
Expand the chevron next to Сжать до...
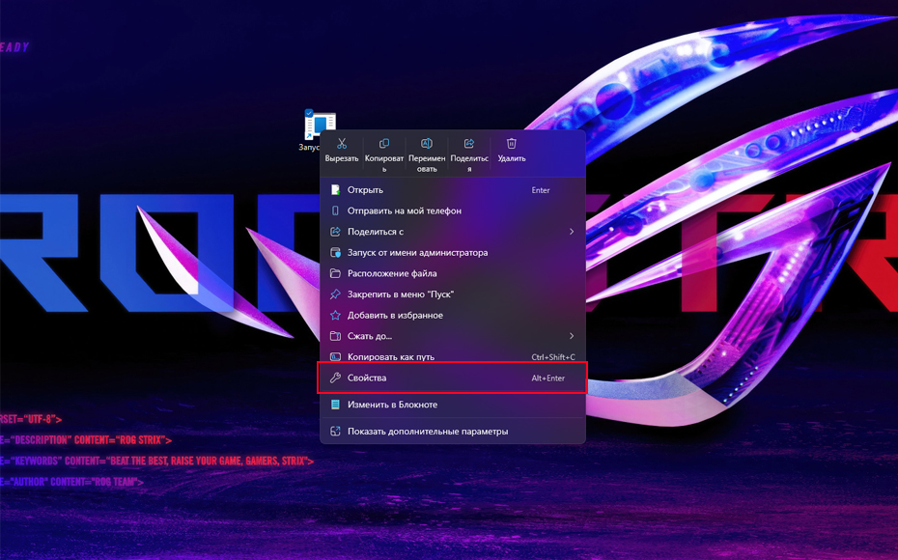click(571, 336)
